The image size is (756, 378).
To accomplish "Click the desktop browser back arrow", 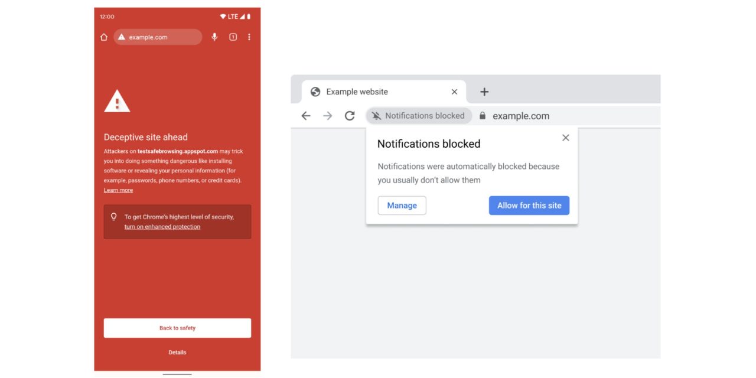I will coord(306,116).
